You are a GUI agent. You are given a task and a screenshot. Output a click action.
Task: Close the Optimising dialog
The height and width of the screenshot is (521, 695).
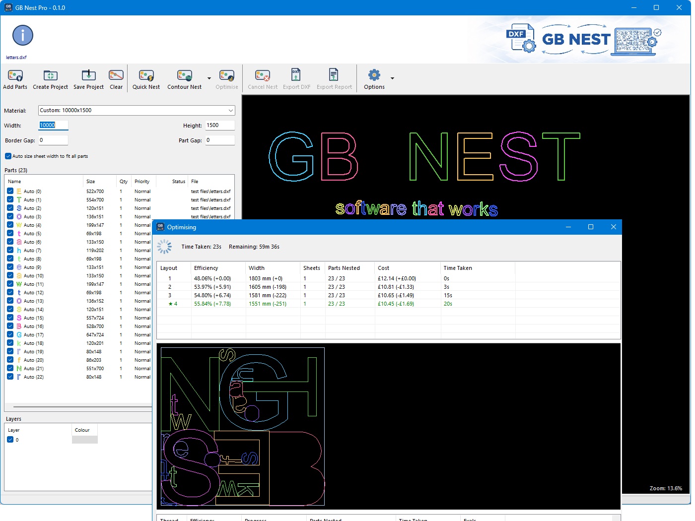point(614,227)
